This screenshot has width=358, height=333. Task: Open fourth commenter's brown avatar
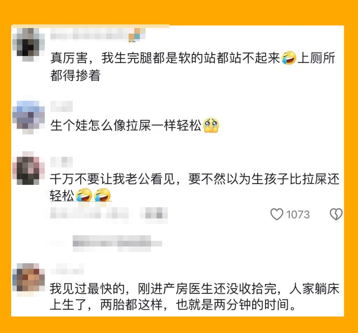29,280
